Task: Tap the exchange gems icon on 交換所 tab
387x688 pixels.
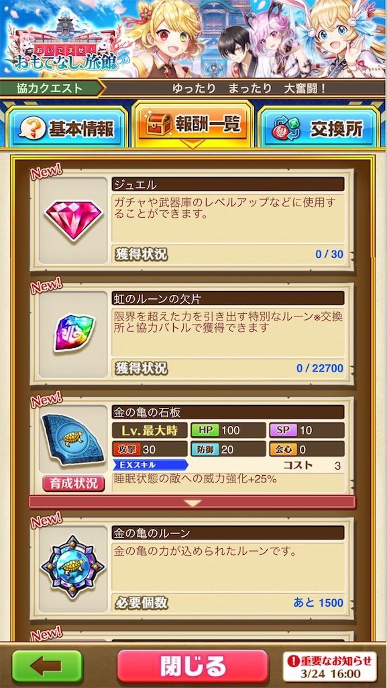Action: coord(286,129)
